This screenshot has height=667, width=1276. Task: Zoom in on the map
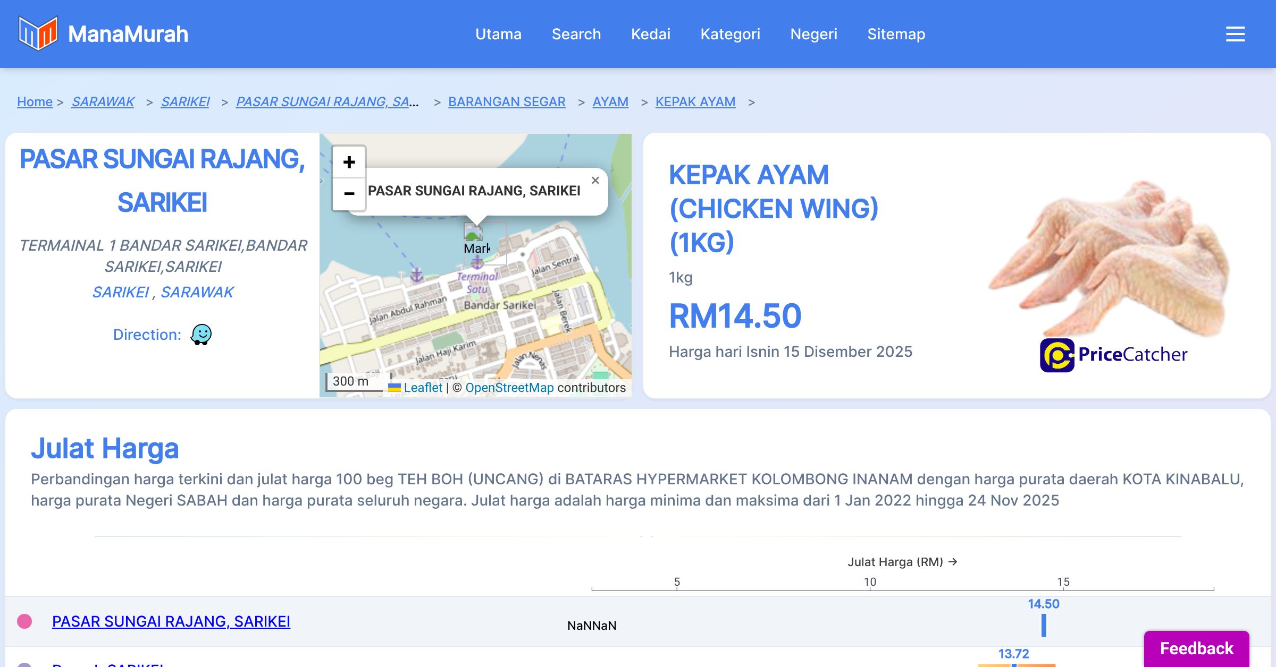[x=349, y=163]
